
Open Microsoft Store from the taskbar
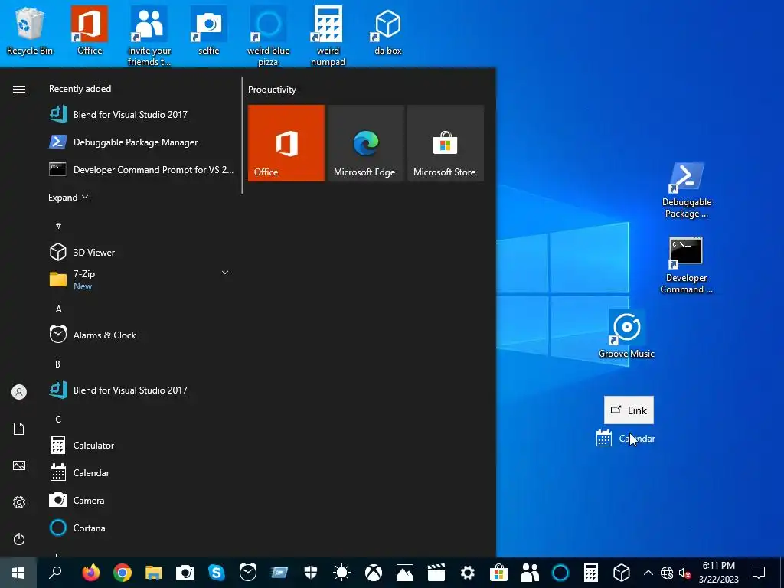click(x=498, y=573)
